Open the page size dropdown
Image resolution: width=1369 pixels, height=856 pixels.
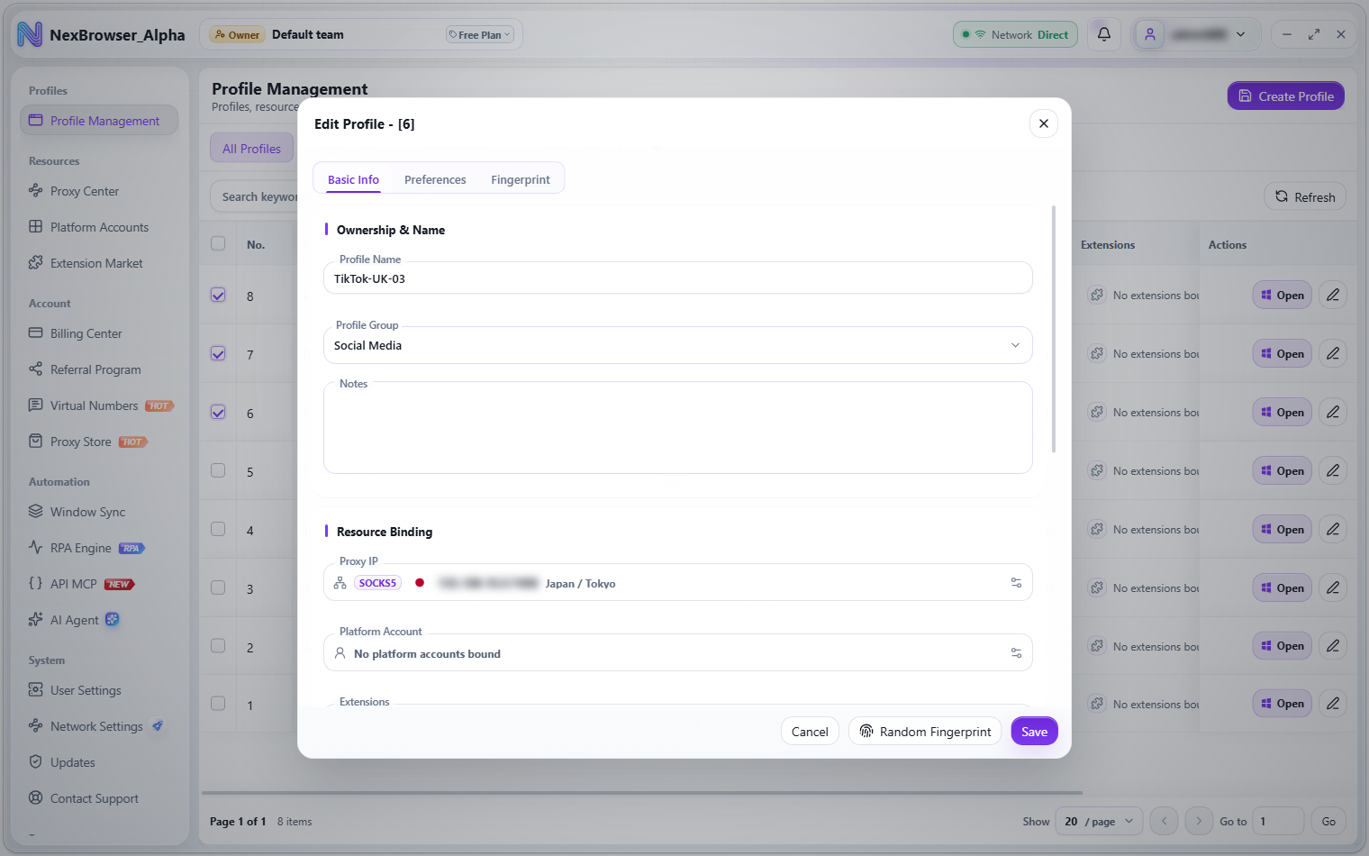point(1099,821)
